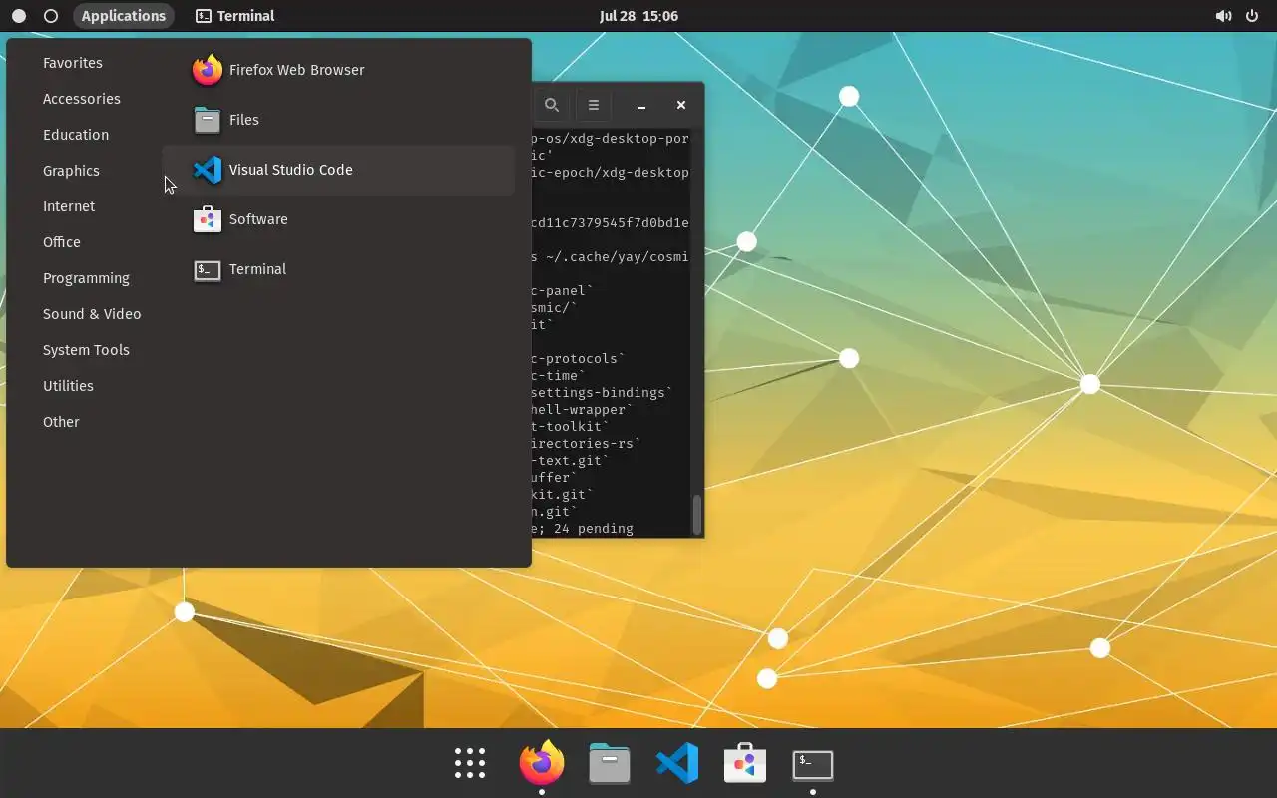The height and width of the screenshot is (798, 1277).
Task: Click the Firefox icon in the dock
Action: point(542,763)
